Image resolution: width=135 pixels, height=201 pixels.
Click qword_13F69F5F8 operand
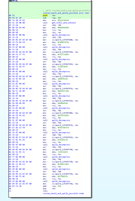pyautogui.click(x=63, y=89)
